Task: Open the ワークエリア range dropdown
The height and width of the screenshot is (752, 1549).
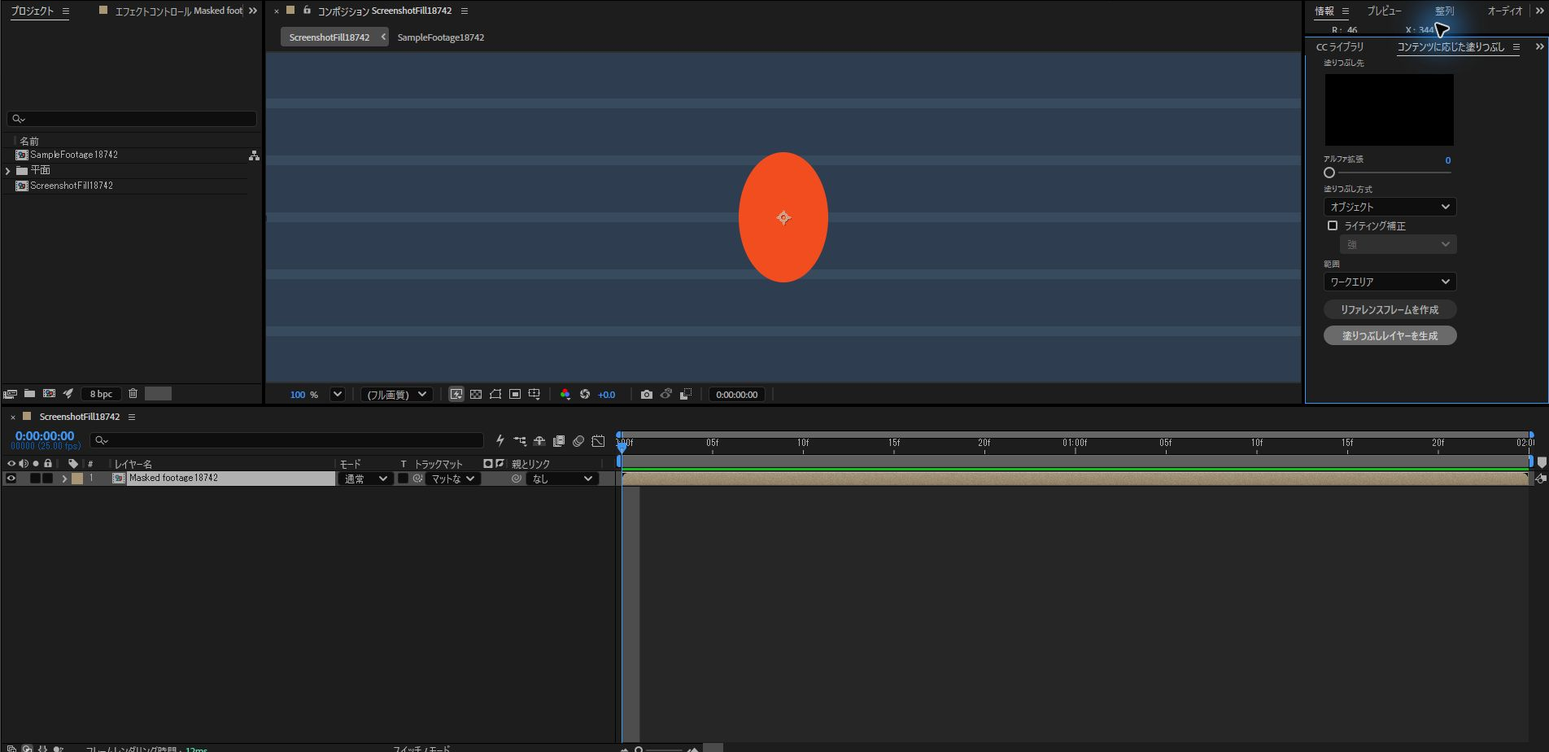Action: (x=1390, y=282)
